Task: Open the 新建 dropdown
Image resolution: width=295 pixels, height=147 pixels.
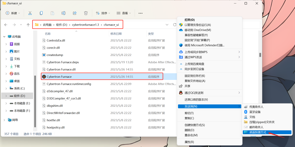Action: click(x=13, y=13)
